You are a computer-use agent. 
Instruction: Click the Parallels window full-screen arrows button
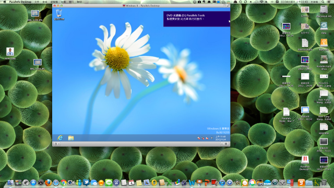pyautogui.click(x=228, y=6)
